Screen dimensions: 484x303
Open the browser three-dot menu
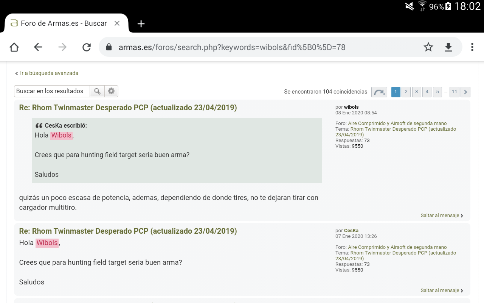(x=472, y=47)
